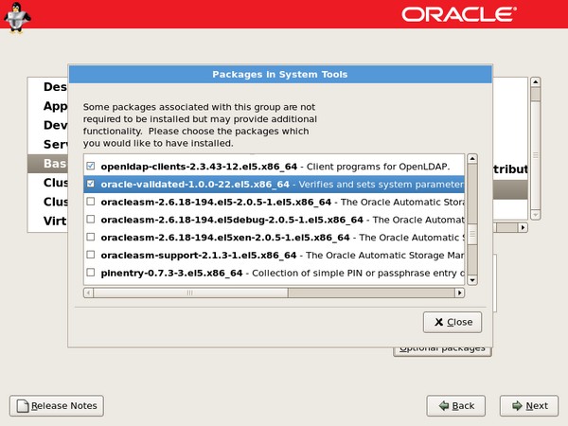Image resolution: width=568 pixels, height=426 pixels.
Task: Select the Development category in background list
Action: click(47, 125)
